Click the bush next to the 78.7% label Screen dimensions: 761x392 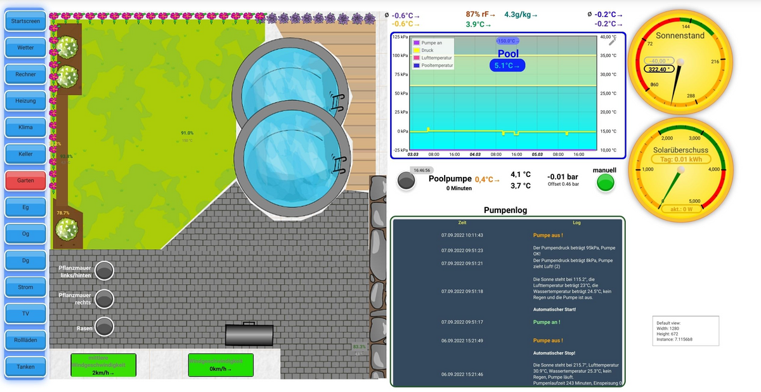point(66,229)
